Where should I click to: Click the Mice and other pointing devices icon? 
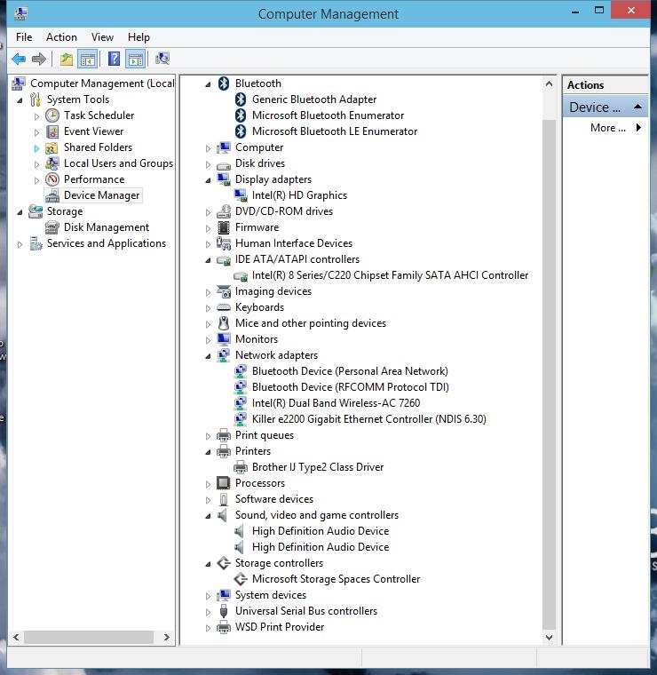(x=224, y=323)
